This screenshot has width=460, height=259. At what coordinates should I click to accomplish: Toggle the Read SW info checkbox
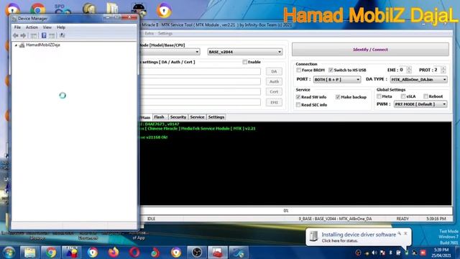pyautogui.click(x=298, y=97)
